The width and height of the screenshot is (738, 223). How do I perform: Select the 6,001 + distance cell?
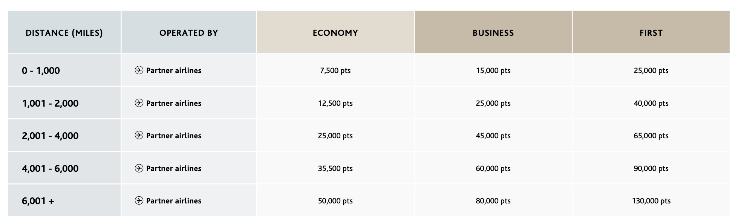coord(38,201)
